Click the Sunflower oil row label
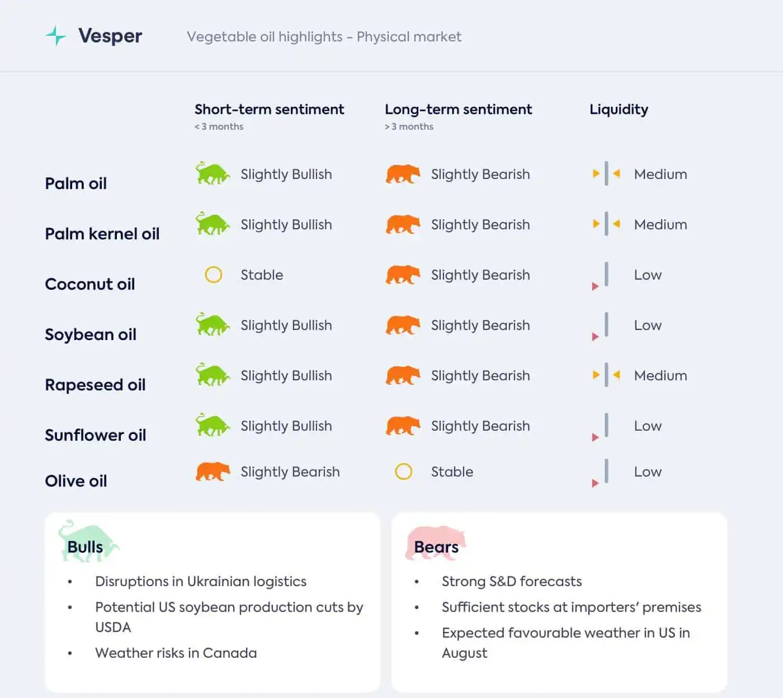The width and height of the screenshot is (783, 698). point(95,435)
